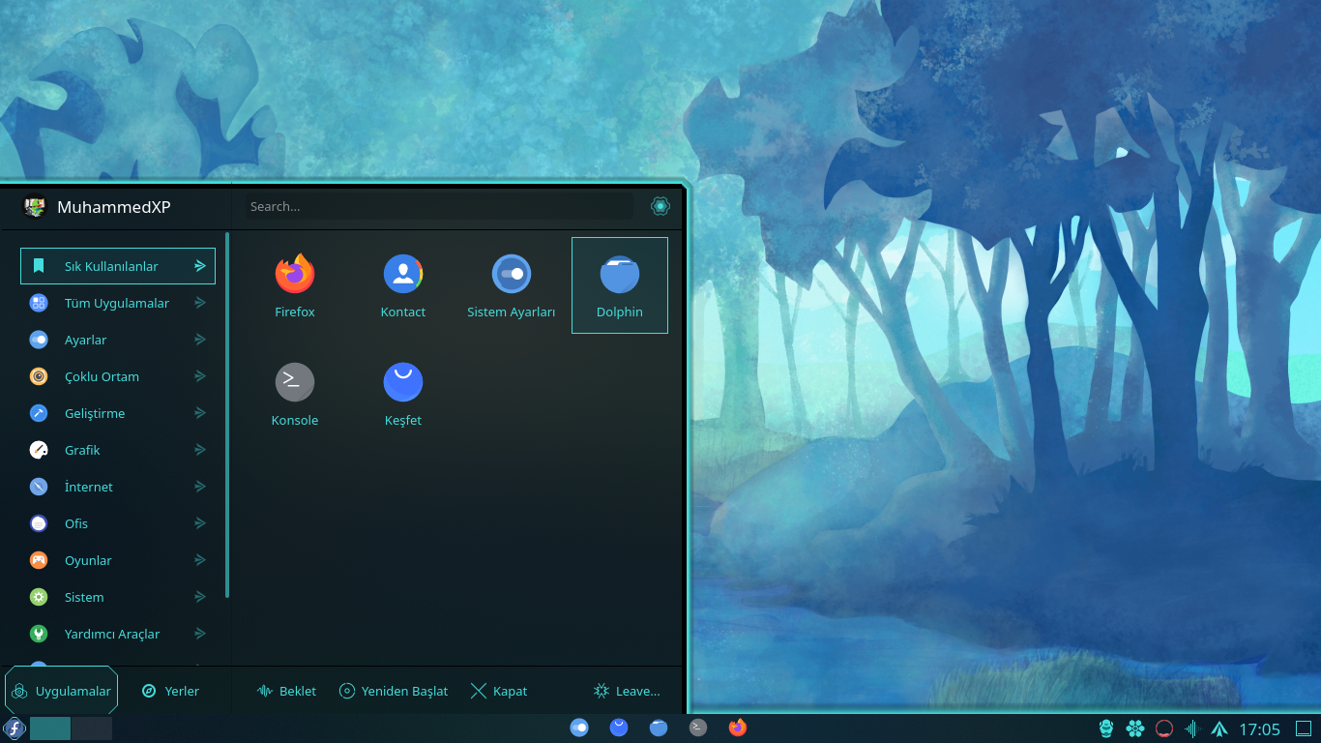This screenshot has width=1321, height=743.
Task: Show hidden system tray icons arrow
Action: pos(1219,729)
